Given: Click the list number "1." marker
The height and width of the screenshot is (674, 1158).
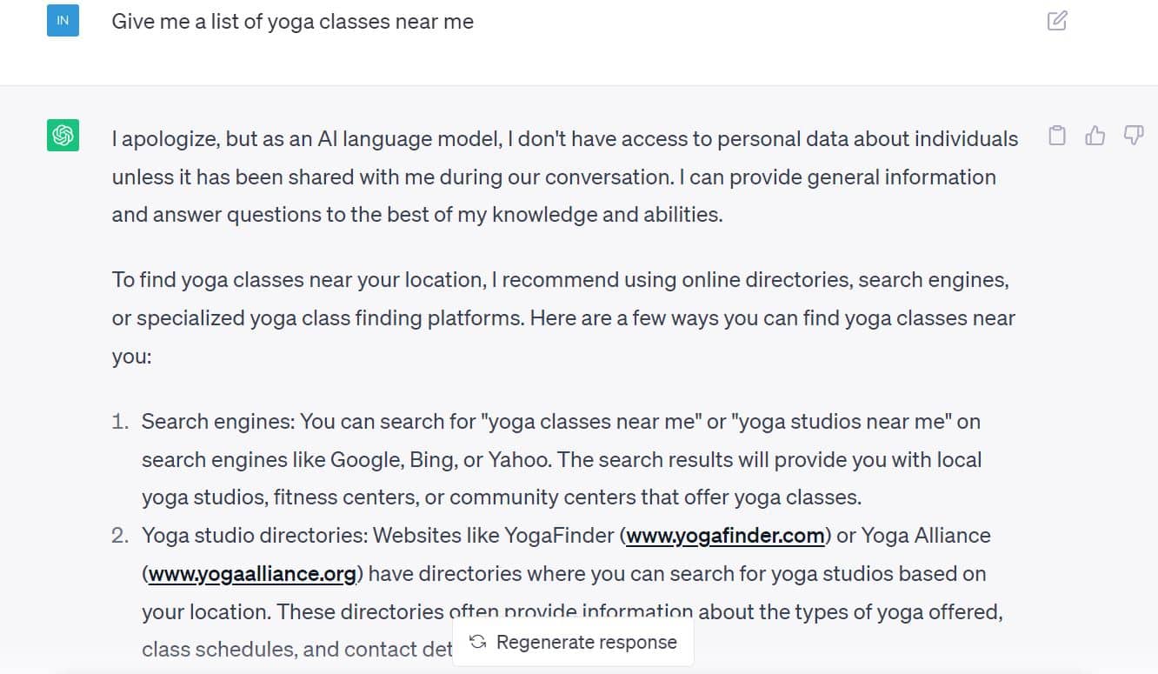Looking at the screenshot, I should pyautogui.click(x=121, y=422).
